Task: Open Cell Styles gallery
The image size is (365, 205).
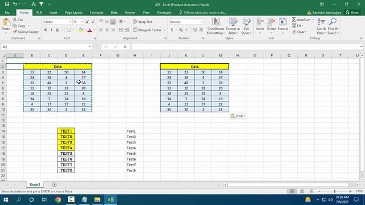Action: coord(246,26)
